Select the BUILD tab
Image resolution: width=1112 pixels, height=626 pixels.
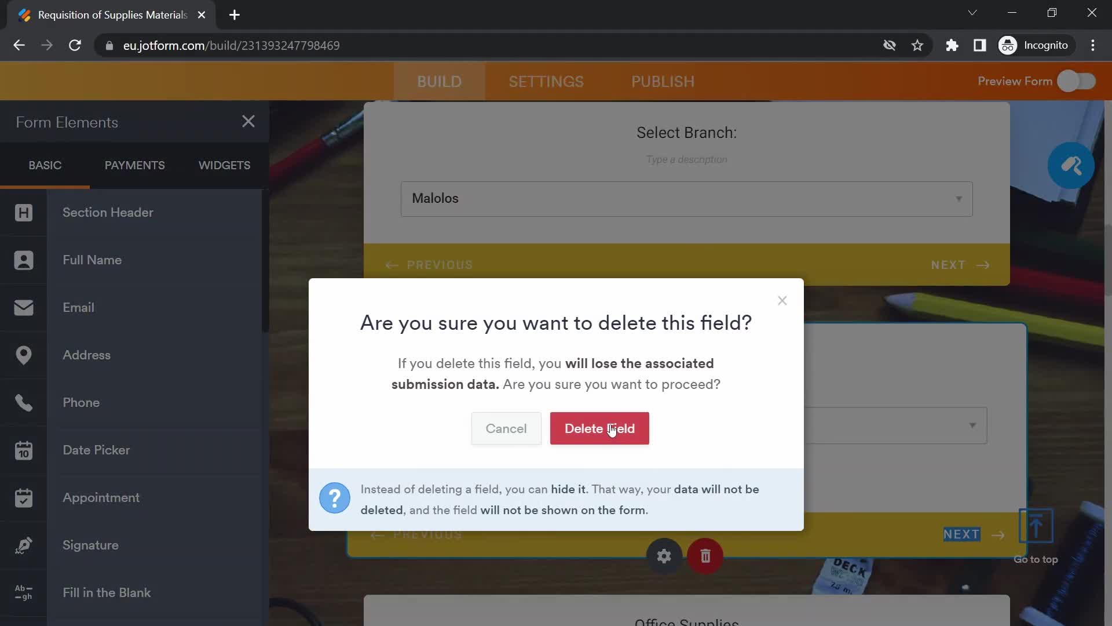(439, 81)
